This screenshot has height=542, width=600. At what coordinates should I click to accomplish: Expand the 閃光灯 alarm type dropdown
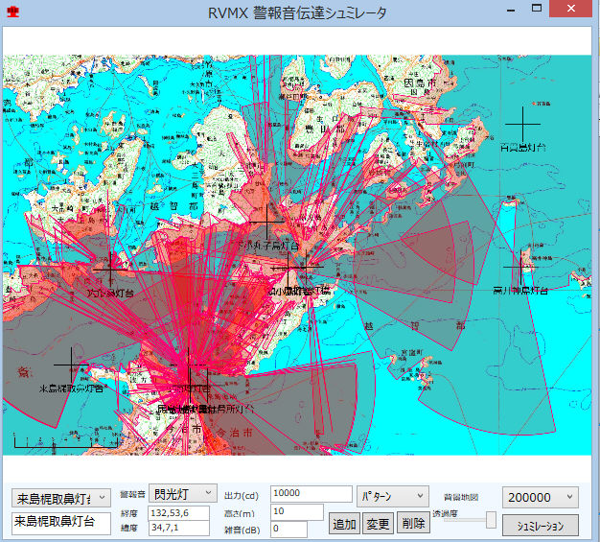(x=183, y=494)
